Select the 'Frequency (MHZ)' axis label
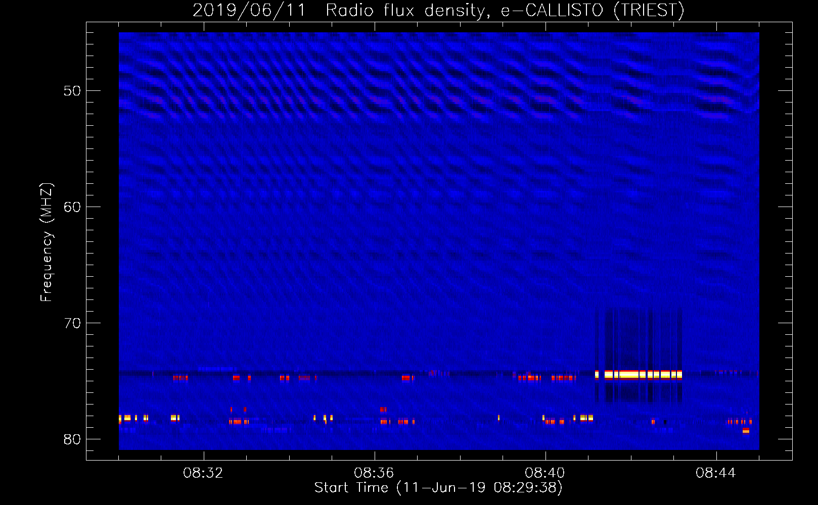This screenshot has height=505, width=818. tap(47, 242)
